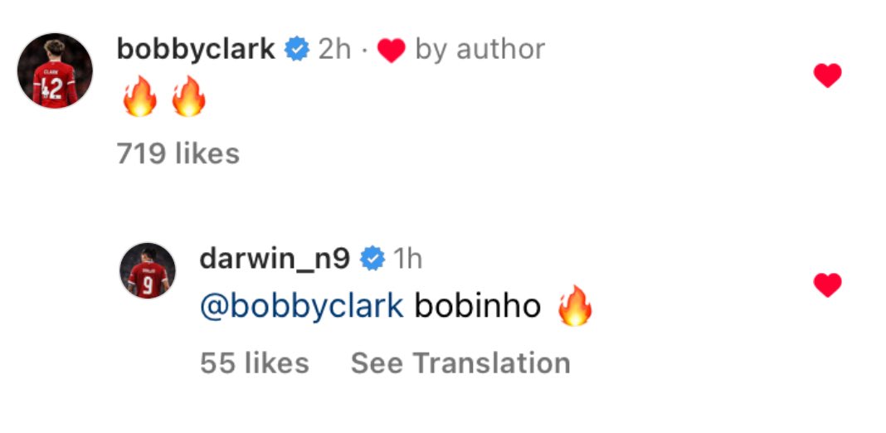Click the blue verified badge beside darwin_n9

(373, 260)
